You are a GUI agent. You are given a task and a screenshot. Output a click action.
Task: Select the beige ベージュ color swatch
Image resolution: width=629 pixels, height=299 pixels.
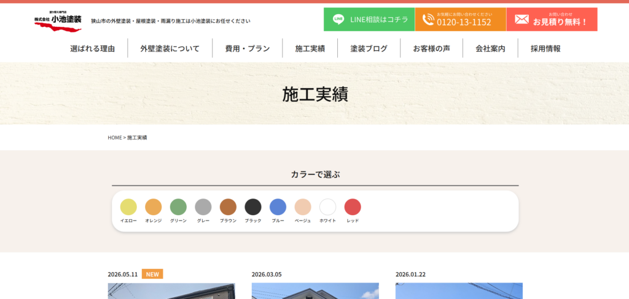302,207
